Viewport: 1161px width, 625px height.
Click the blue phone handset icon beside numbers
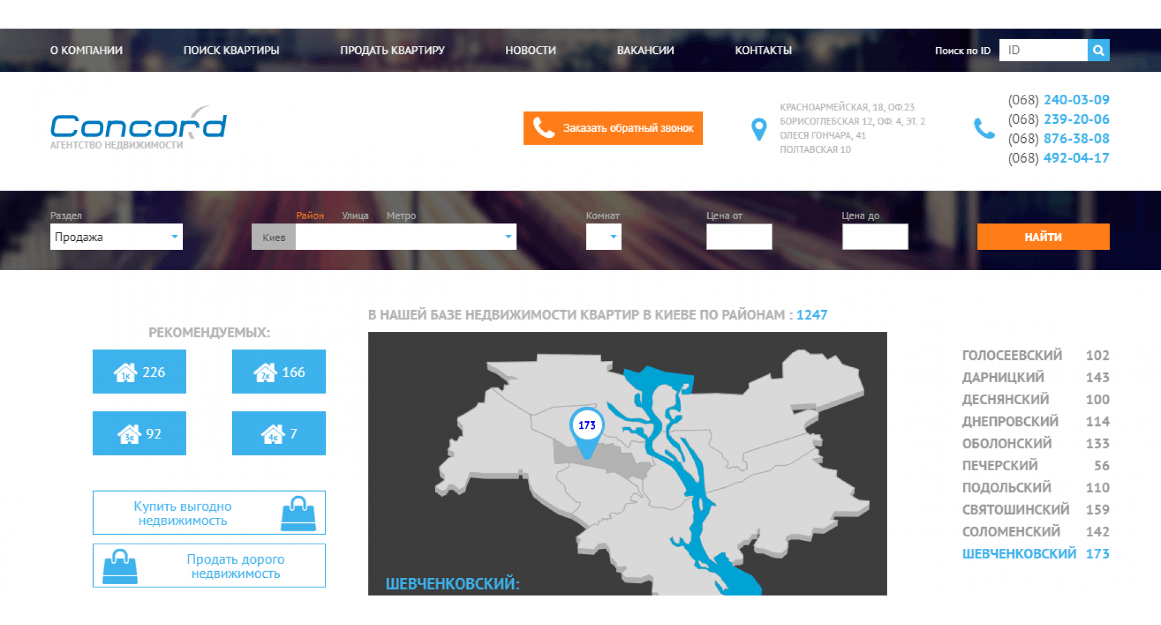[x=984, y=128]
